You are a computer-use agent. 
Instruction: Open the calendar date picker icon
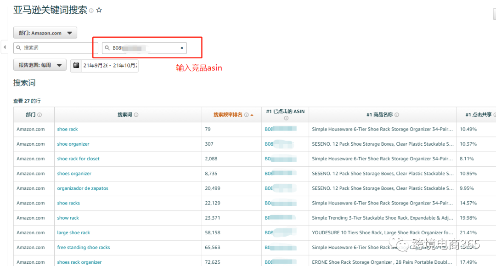(x=76, y=65)
